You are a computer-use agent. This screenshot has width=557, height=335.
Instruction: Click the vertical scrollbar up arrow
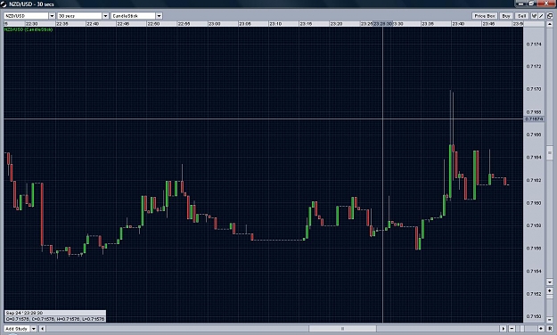550,24
